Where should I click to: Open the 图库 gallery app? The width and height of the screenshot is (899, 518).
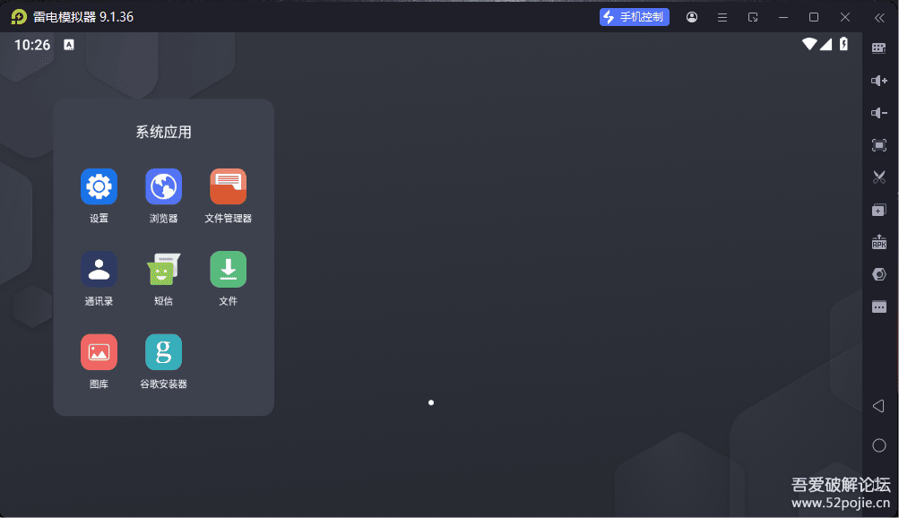(99, 352)
